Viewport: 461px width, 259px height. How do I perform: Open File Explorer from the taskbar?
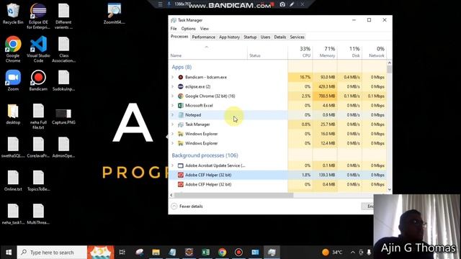pos(156,253)
